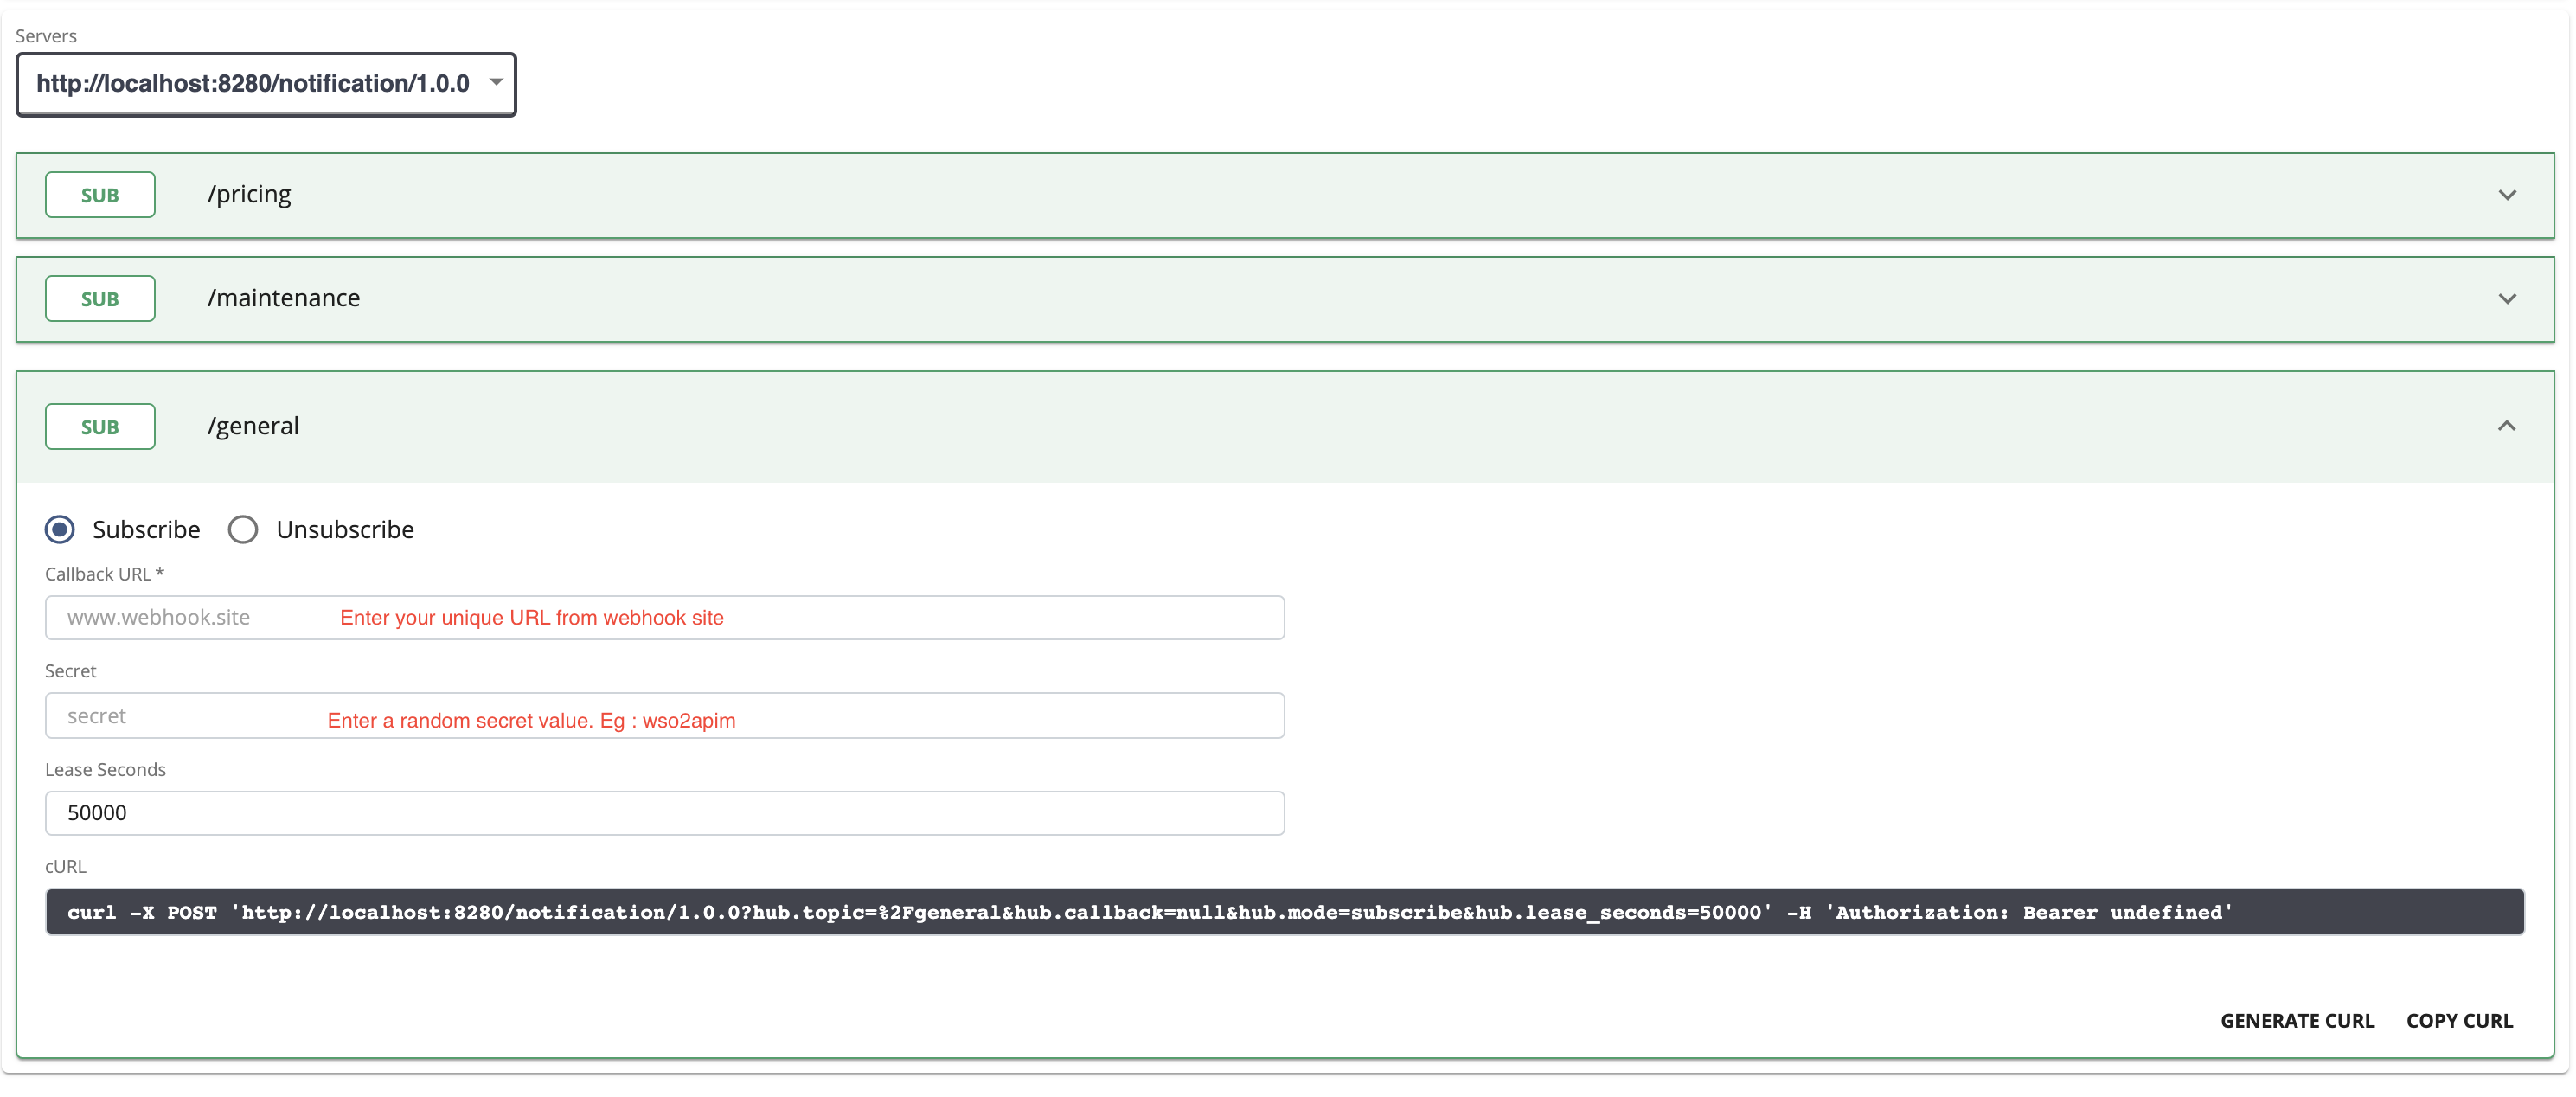Select the Lease Seconds value 50000

pyautogui.click(x=664, y=812)
